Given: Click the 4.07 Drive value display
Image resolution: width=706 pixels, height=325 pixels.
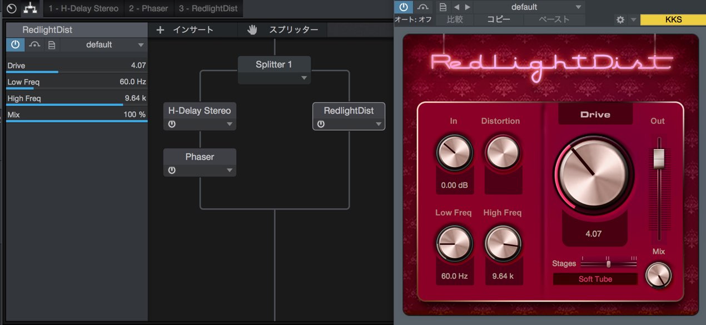Looking at the screenshot, I should (x=593, y=234).
